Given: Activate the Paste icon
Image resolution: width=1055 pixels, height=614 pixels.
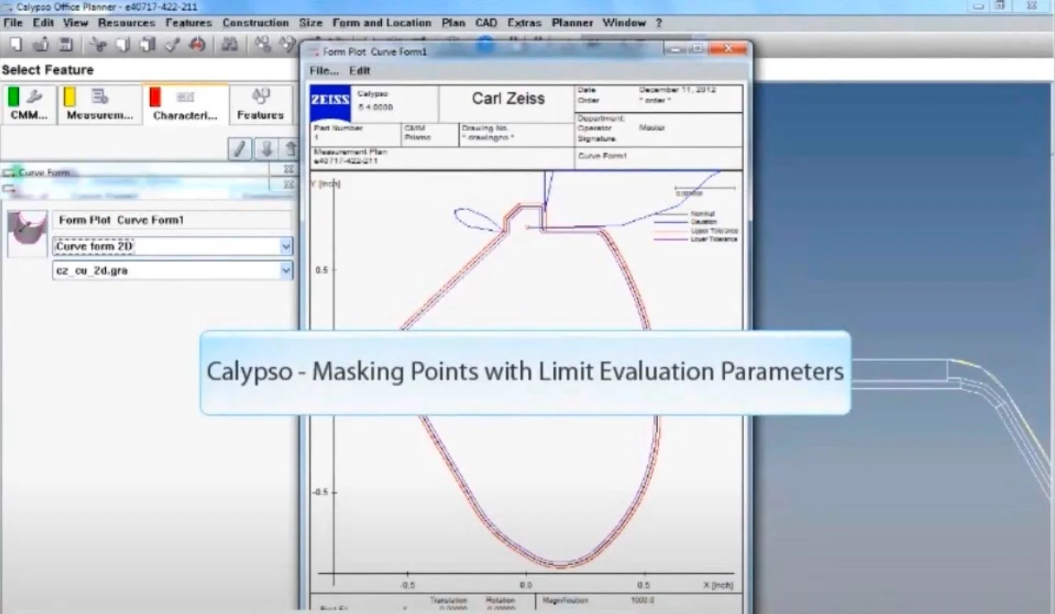Looking at the screenshot, I should (147, 44).
